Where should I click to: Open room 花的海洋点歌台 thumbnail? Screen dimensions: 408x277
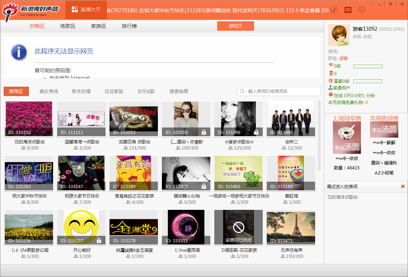(x=29, y=119)
